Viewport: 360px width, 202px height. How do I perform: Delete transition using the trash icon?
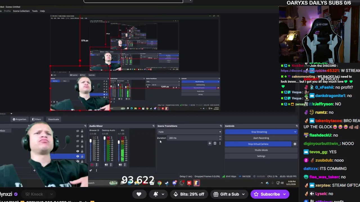215,143
